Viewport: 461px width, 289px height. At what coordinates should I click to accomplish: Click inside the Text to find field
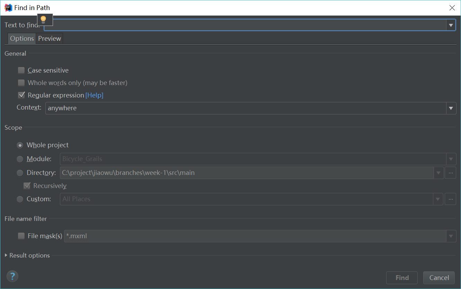(242, 25)
